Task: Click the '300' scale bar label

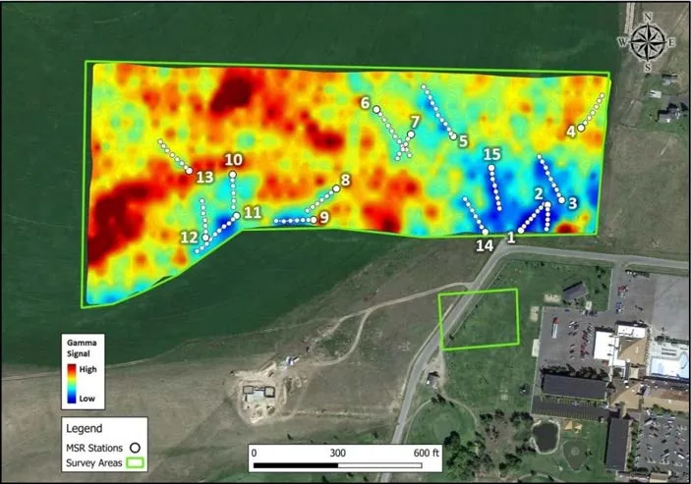Action: coord(338,453)
